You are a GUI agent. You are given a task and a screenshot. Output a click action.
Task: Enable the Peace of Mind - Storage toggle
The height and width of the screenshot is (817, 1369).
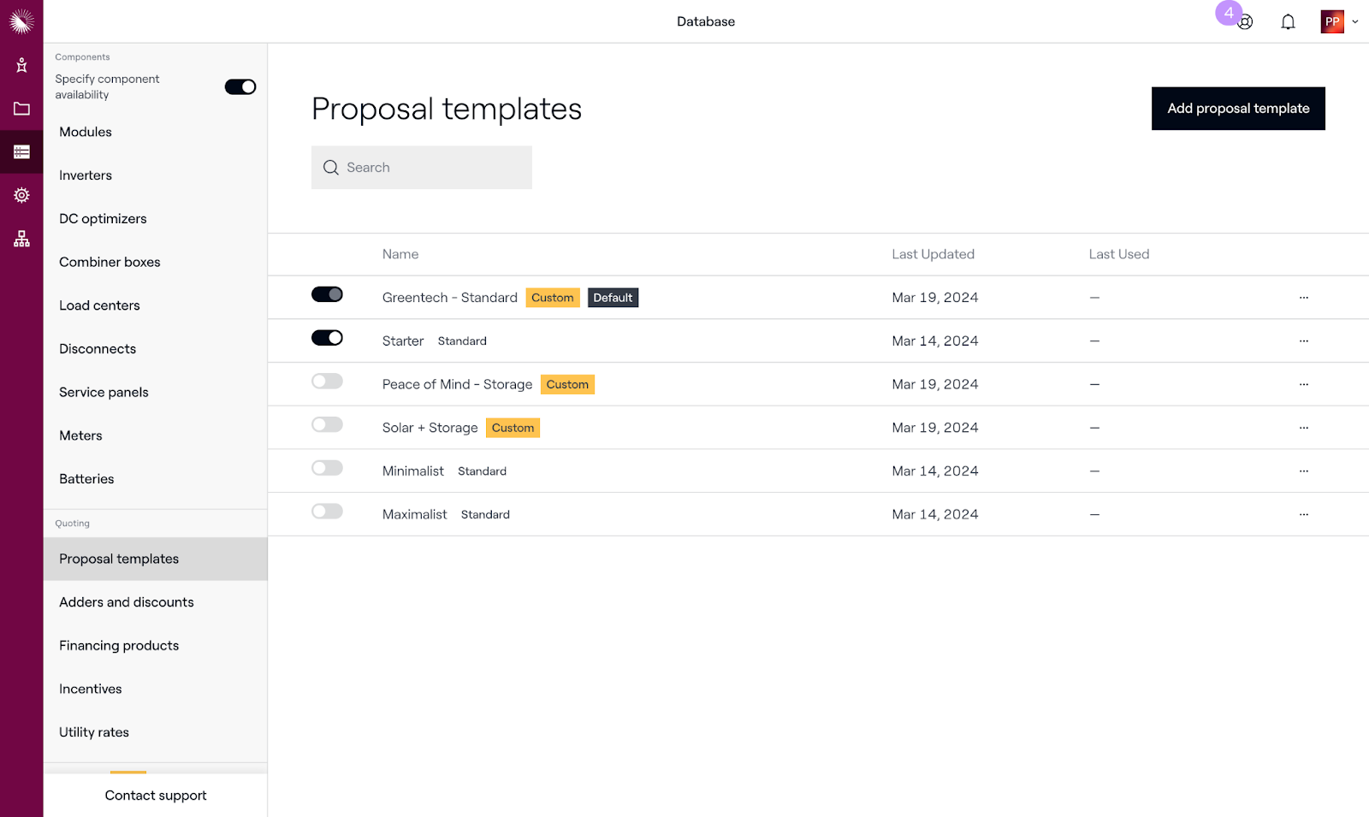click(x=327, y=382)
